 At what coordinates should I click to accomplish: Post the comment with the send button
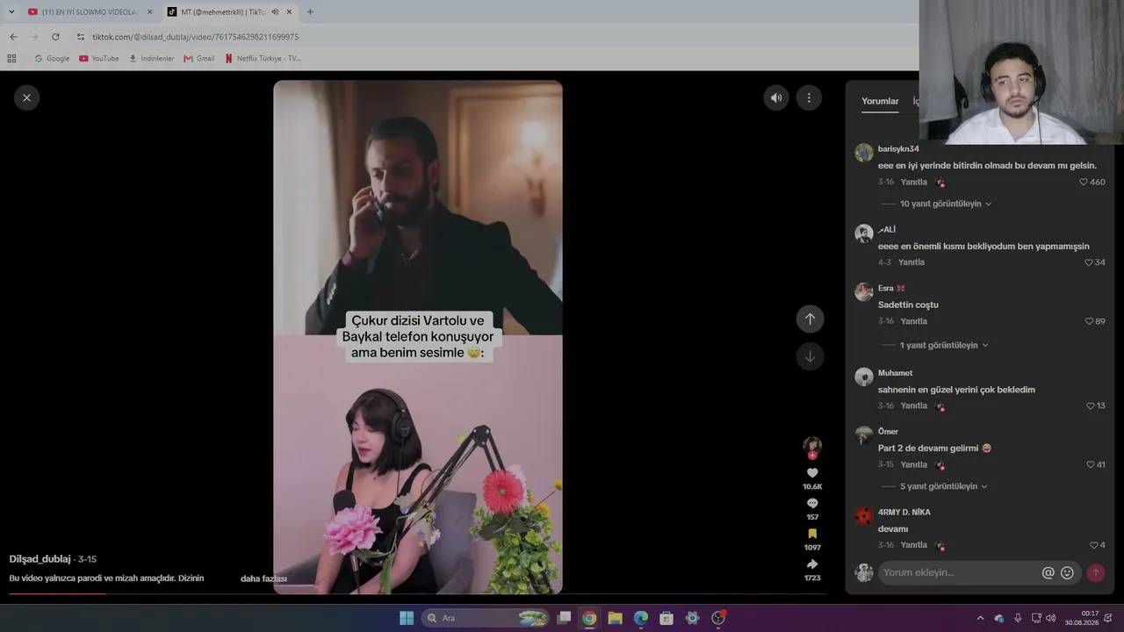click(x=1095, y=572)
